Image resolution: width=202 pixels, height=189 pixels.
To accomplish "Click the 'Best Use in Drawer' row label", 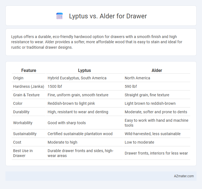I will pyautogui.click(x=23, y=153).
